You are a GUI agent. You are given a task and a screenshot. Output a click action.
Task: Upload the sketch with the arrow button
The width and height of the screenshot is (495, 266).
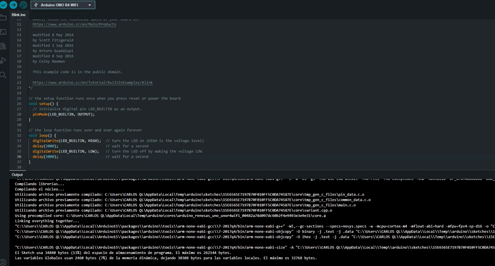[13, 5]
